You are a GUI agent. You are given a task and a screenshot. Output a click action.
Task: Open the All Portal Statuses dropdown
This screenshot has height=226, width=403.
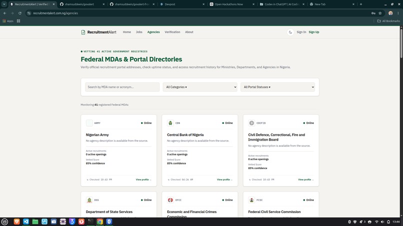tap(277, 87)
